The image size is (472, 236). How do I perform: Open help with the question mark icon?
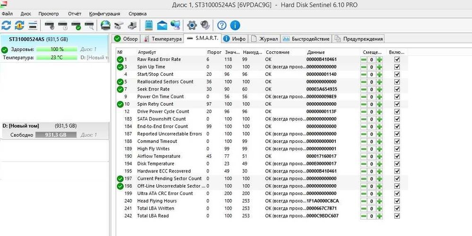click(x=222, y=25)
